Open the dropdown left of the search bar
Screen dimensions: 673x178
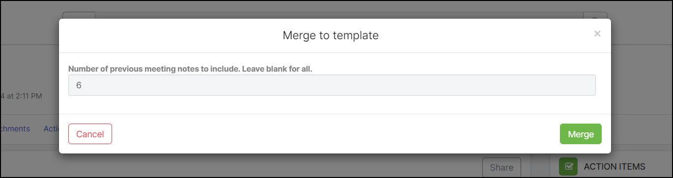click(x=79, y=15)
